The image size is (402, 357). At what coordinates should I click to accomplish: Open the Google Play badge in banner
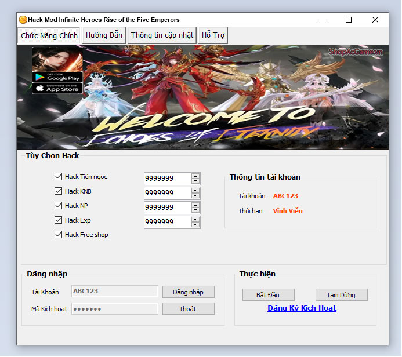pos(57,77)
